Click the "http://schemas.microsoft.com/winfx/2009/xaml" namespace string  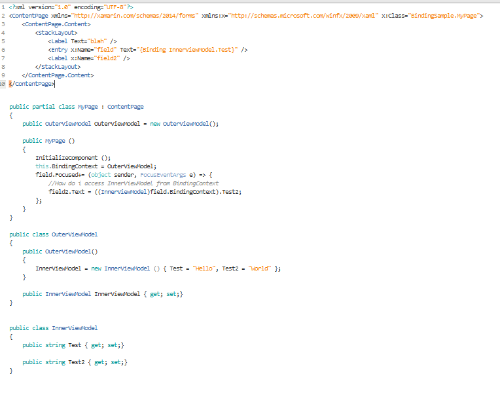(x=303, y=16)
